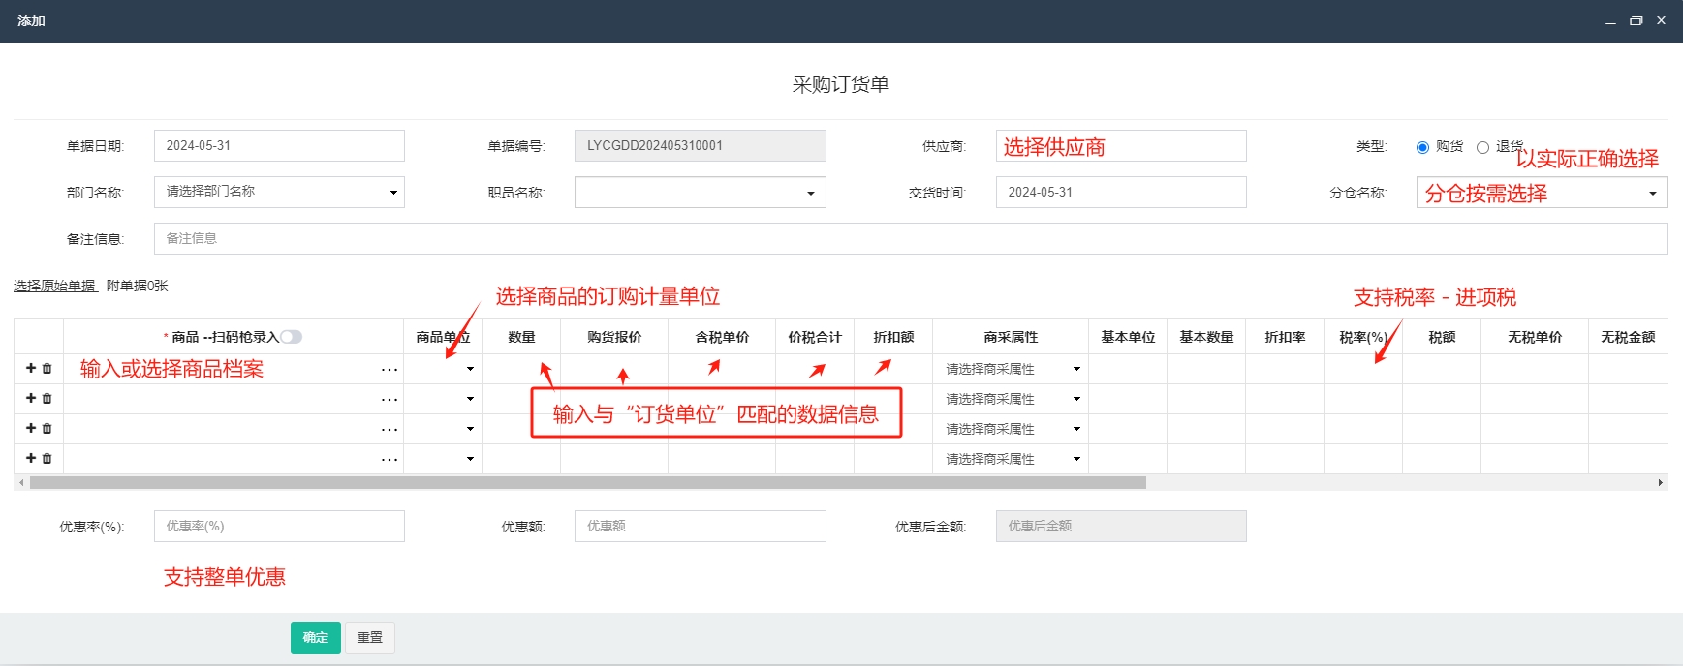Click the plus icon in fourth product row
1683x666 pixels.
(x=31, y=459)
